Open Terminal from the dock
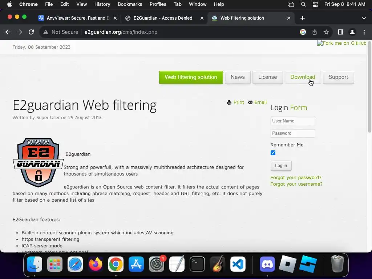Image resolution: width=372 pixels, height=279 pixels. (x=197, y=264)
